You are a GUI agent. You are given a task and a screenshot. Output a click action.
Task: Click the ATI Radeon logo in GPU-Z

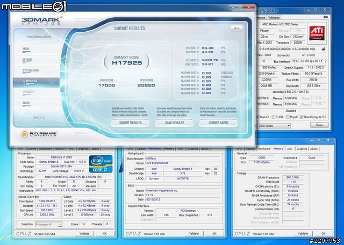tap(317, 33)
